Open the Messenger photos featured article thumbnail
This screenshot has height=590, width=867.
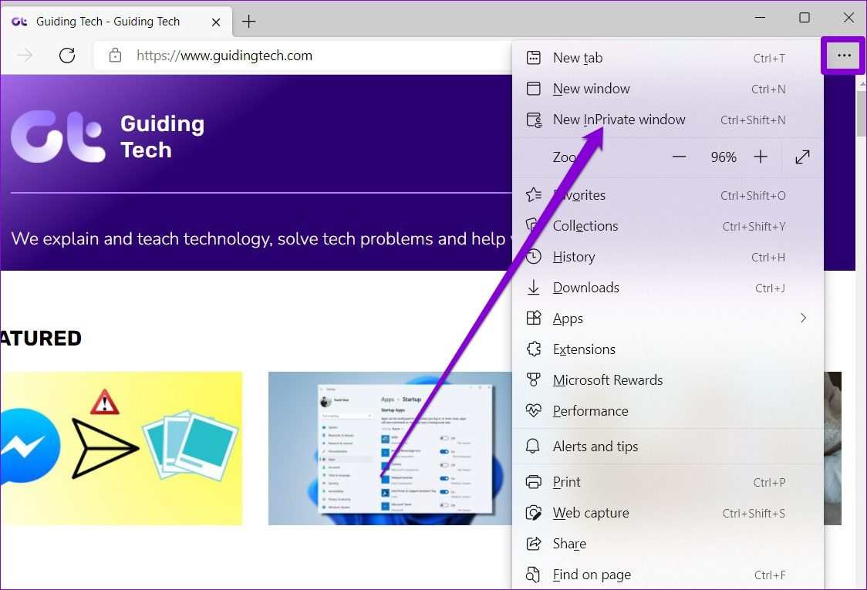121,448
